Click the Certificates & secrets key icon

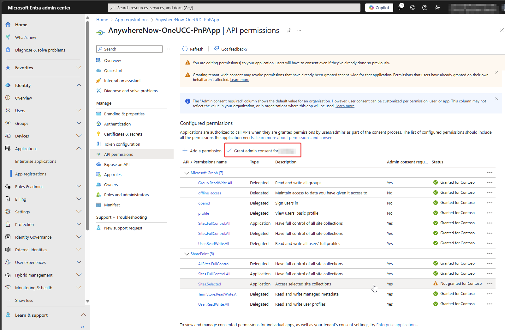click(x=98, y=134)
